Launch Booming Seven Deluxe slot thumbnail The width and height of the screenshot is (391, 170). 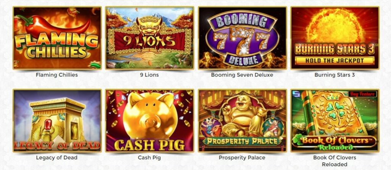(x=242, y=38)
